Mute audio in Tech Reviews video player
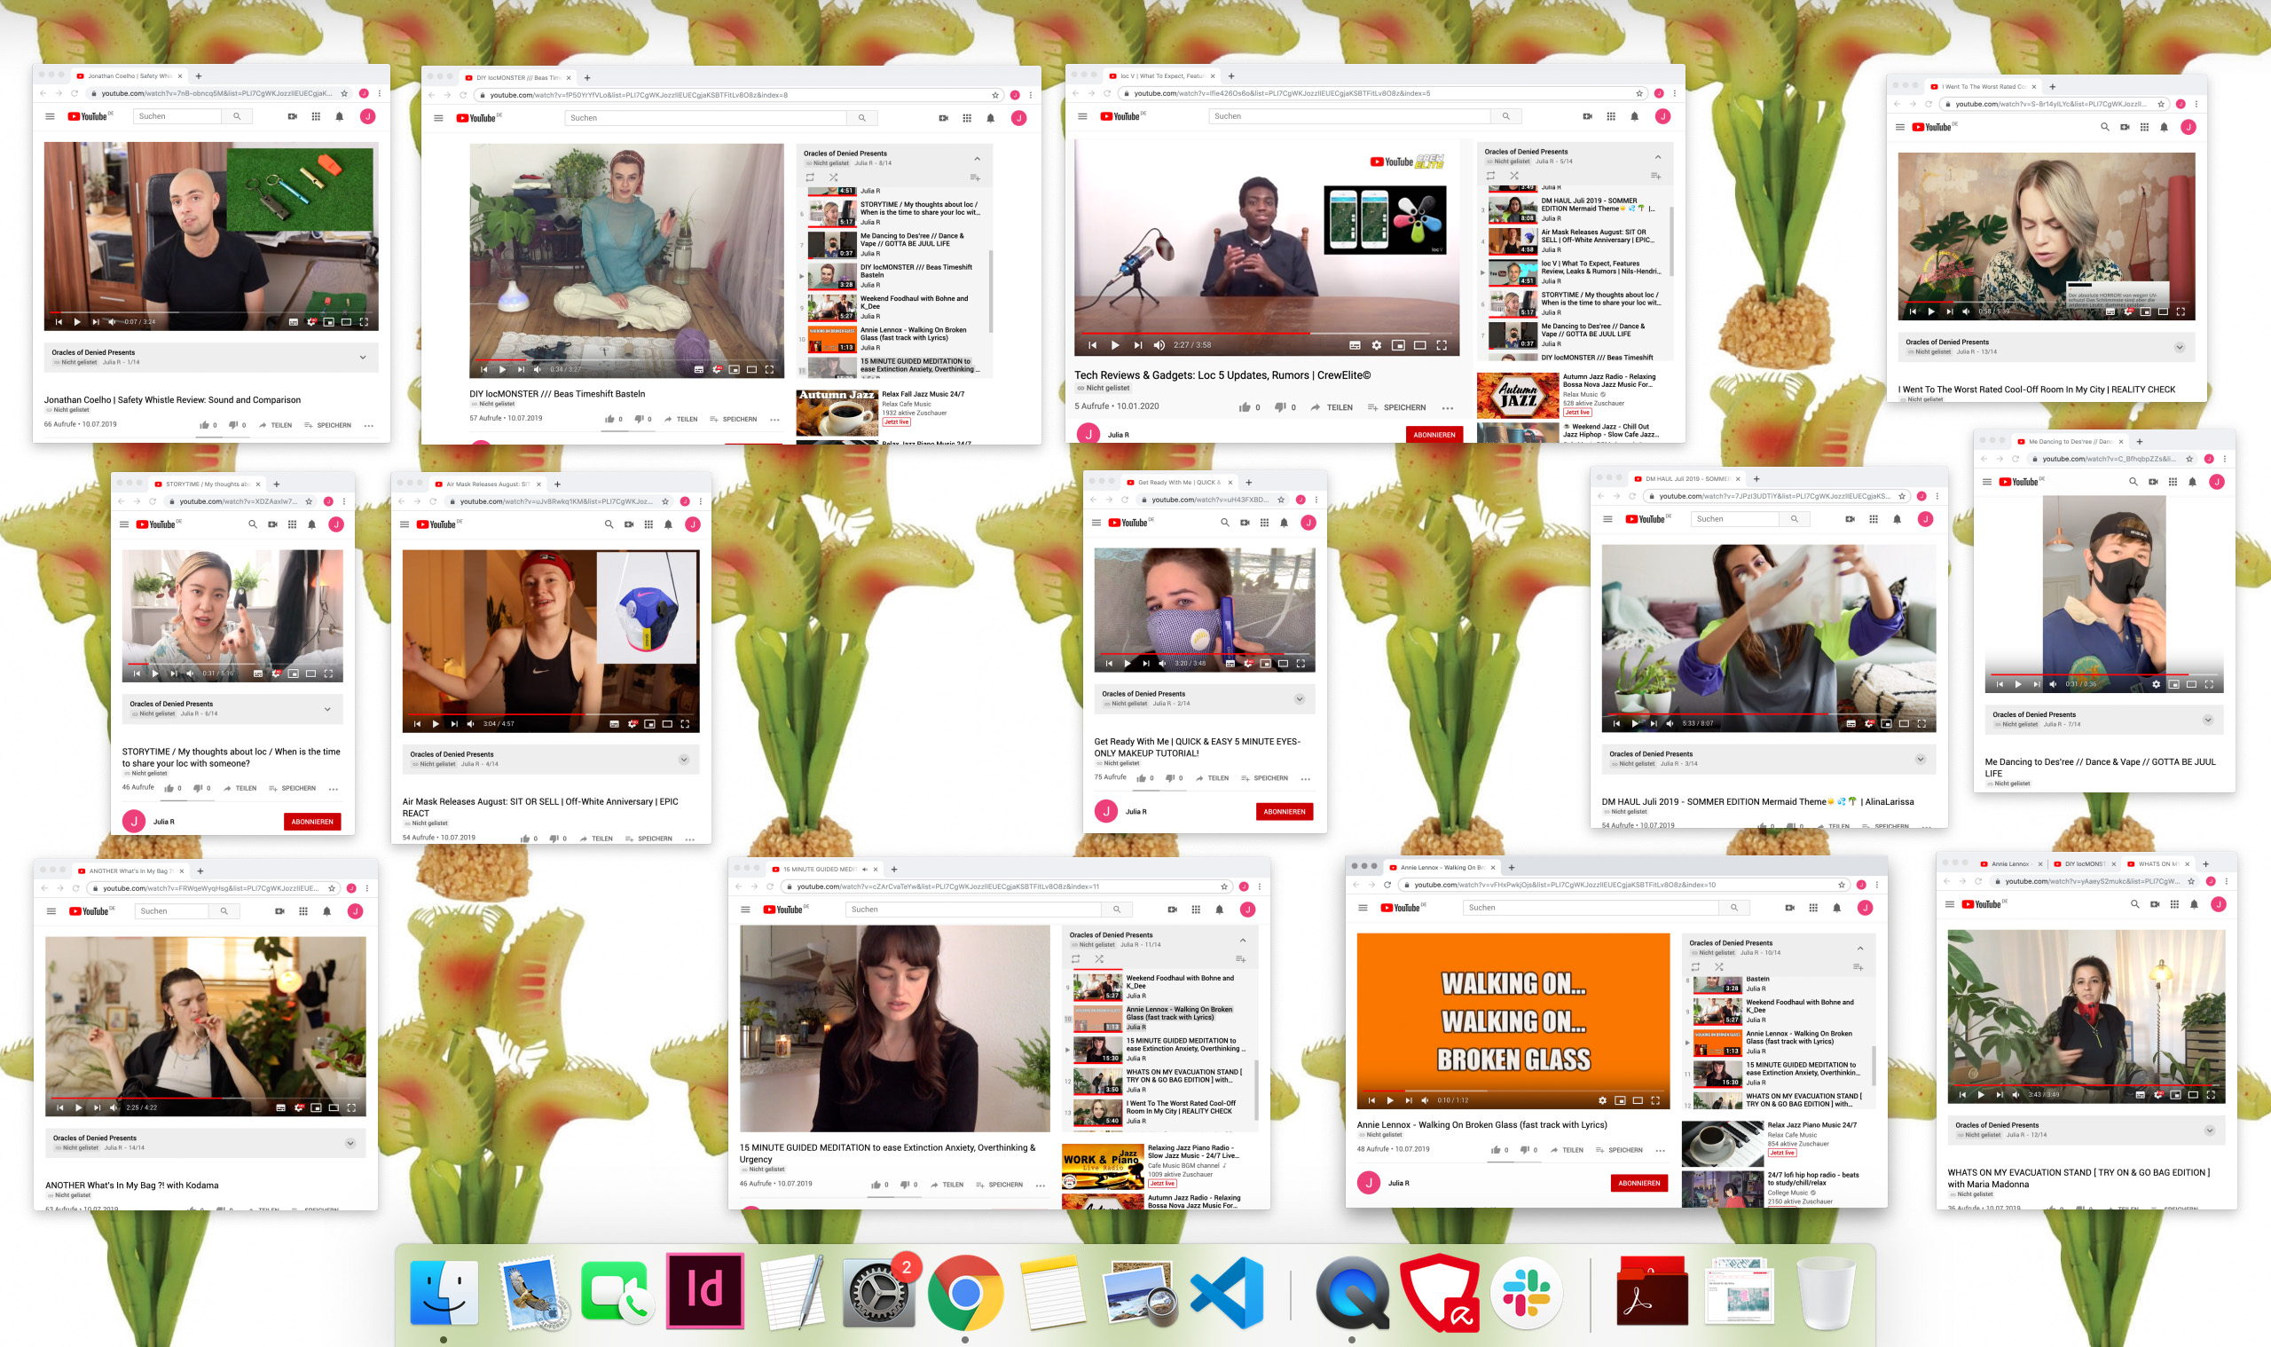The height and width of the screenshot is (1347, 2271). click(x=1159, y=345)
